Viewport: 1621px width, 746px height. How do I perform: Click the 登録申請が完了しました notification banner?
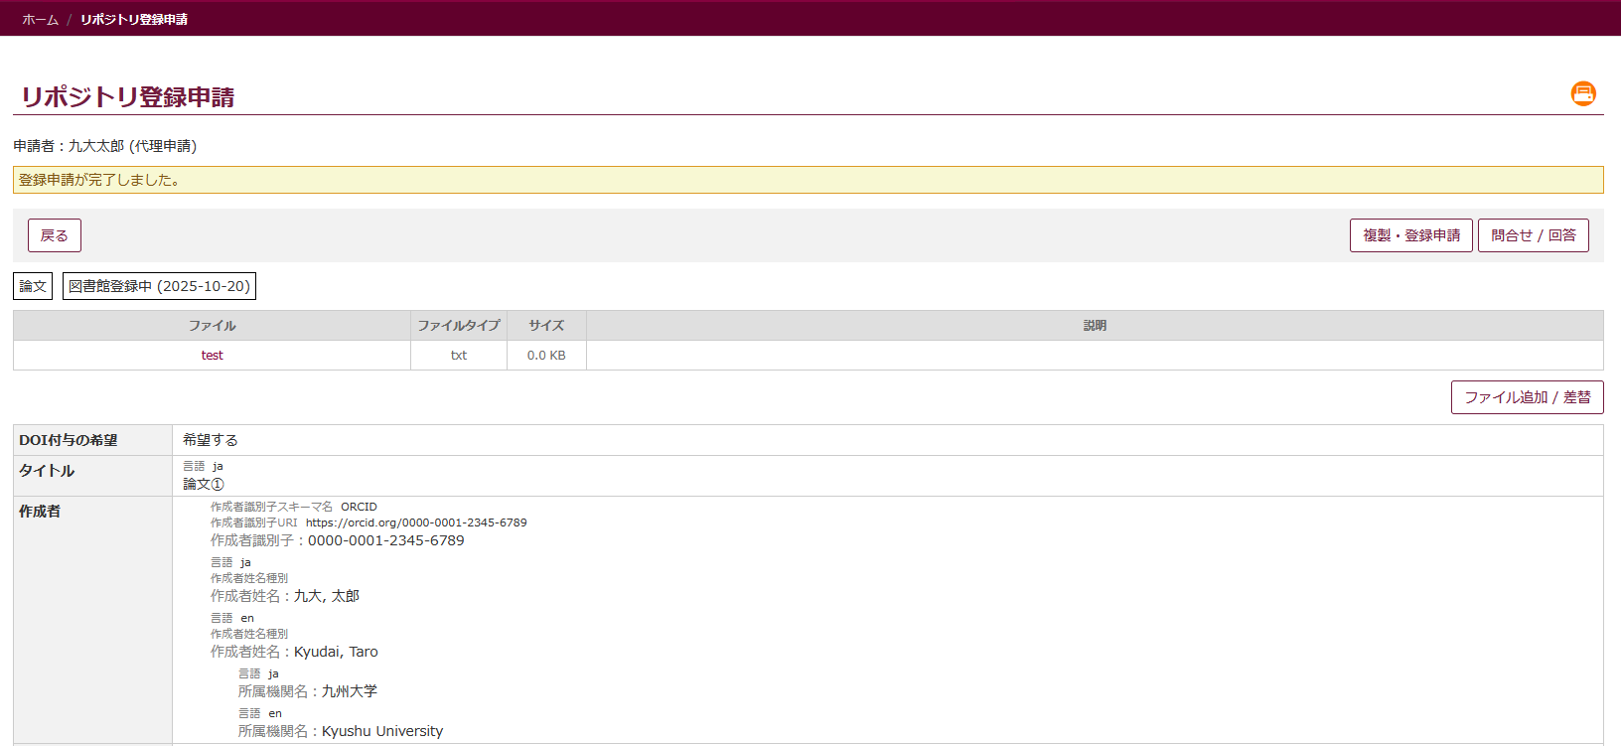point(808,180)
